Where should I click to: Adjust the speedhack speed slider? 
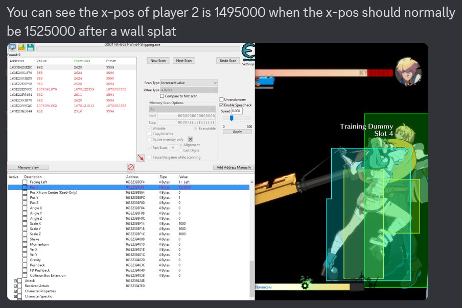(x=232, y=118)
